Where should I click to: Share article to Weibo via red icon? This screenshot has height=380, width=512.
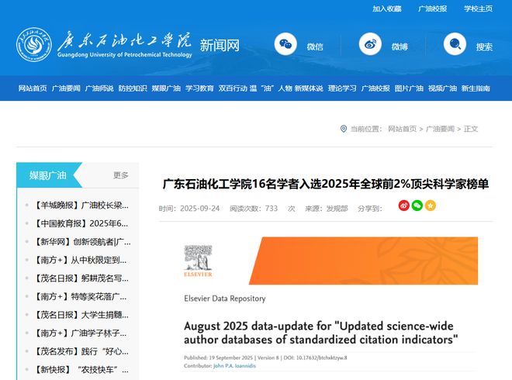click(x=403, y=206)
